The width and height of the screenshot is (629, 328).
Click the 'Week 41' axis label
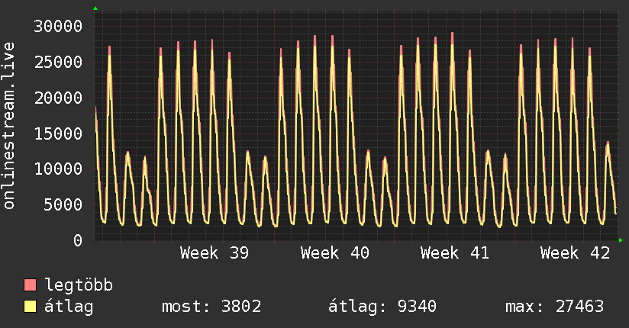click(455, 253)
